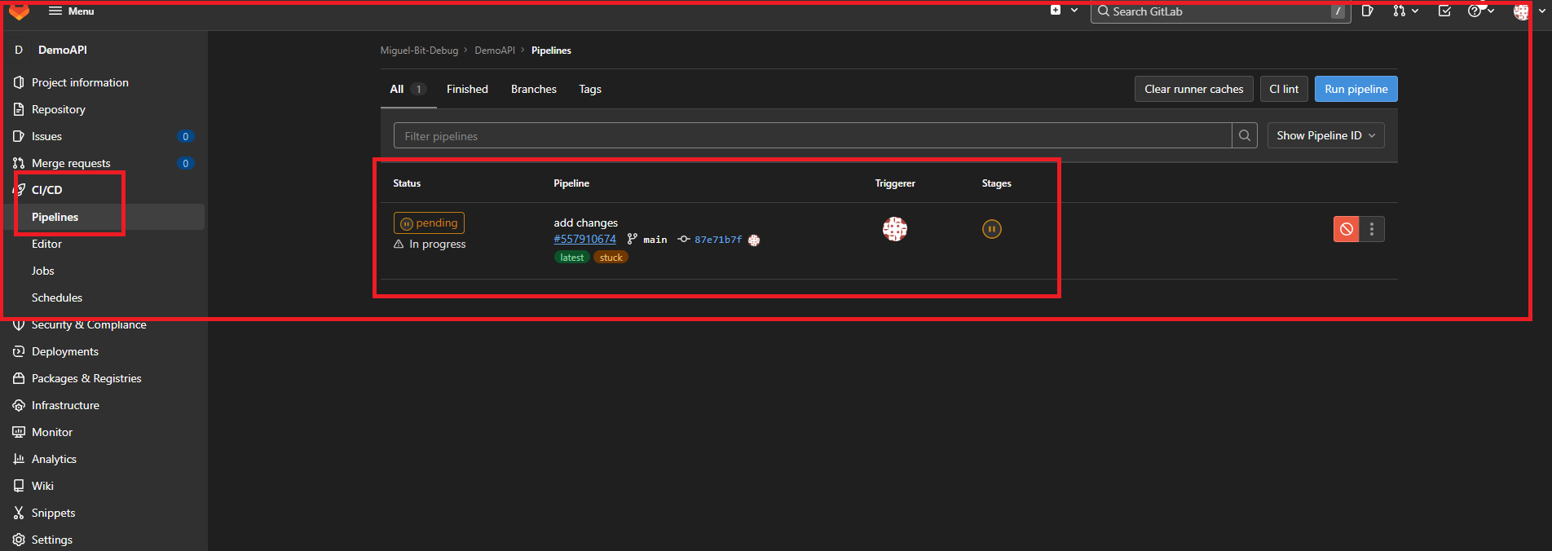Click the Monitor screen icon
This screenshot has height=551, width=1552.
19,432
